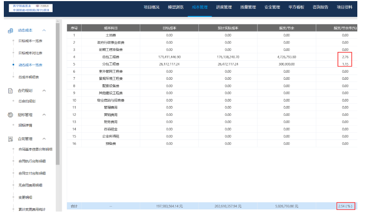Click the 合约规划 section label
This screenshot has height=217, width=365.
25,91
